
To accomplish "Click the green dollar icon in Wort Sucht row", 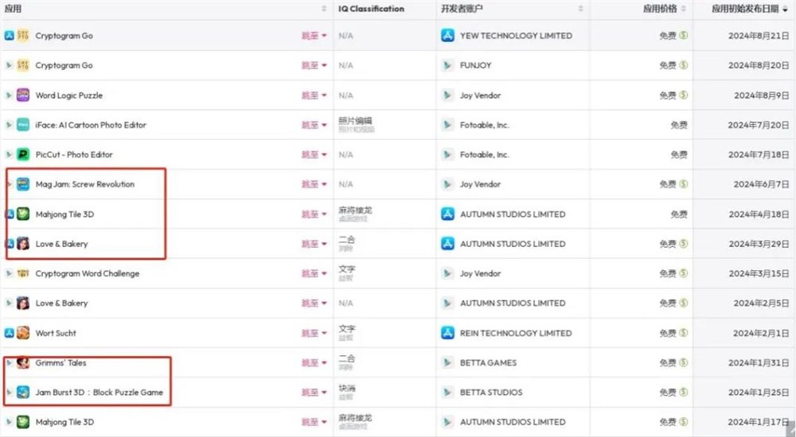I will [683, 333].
